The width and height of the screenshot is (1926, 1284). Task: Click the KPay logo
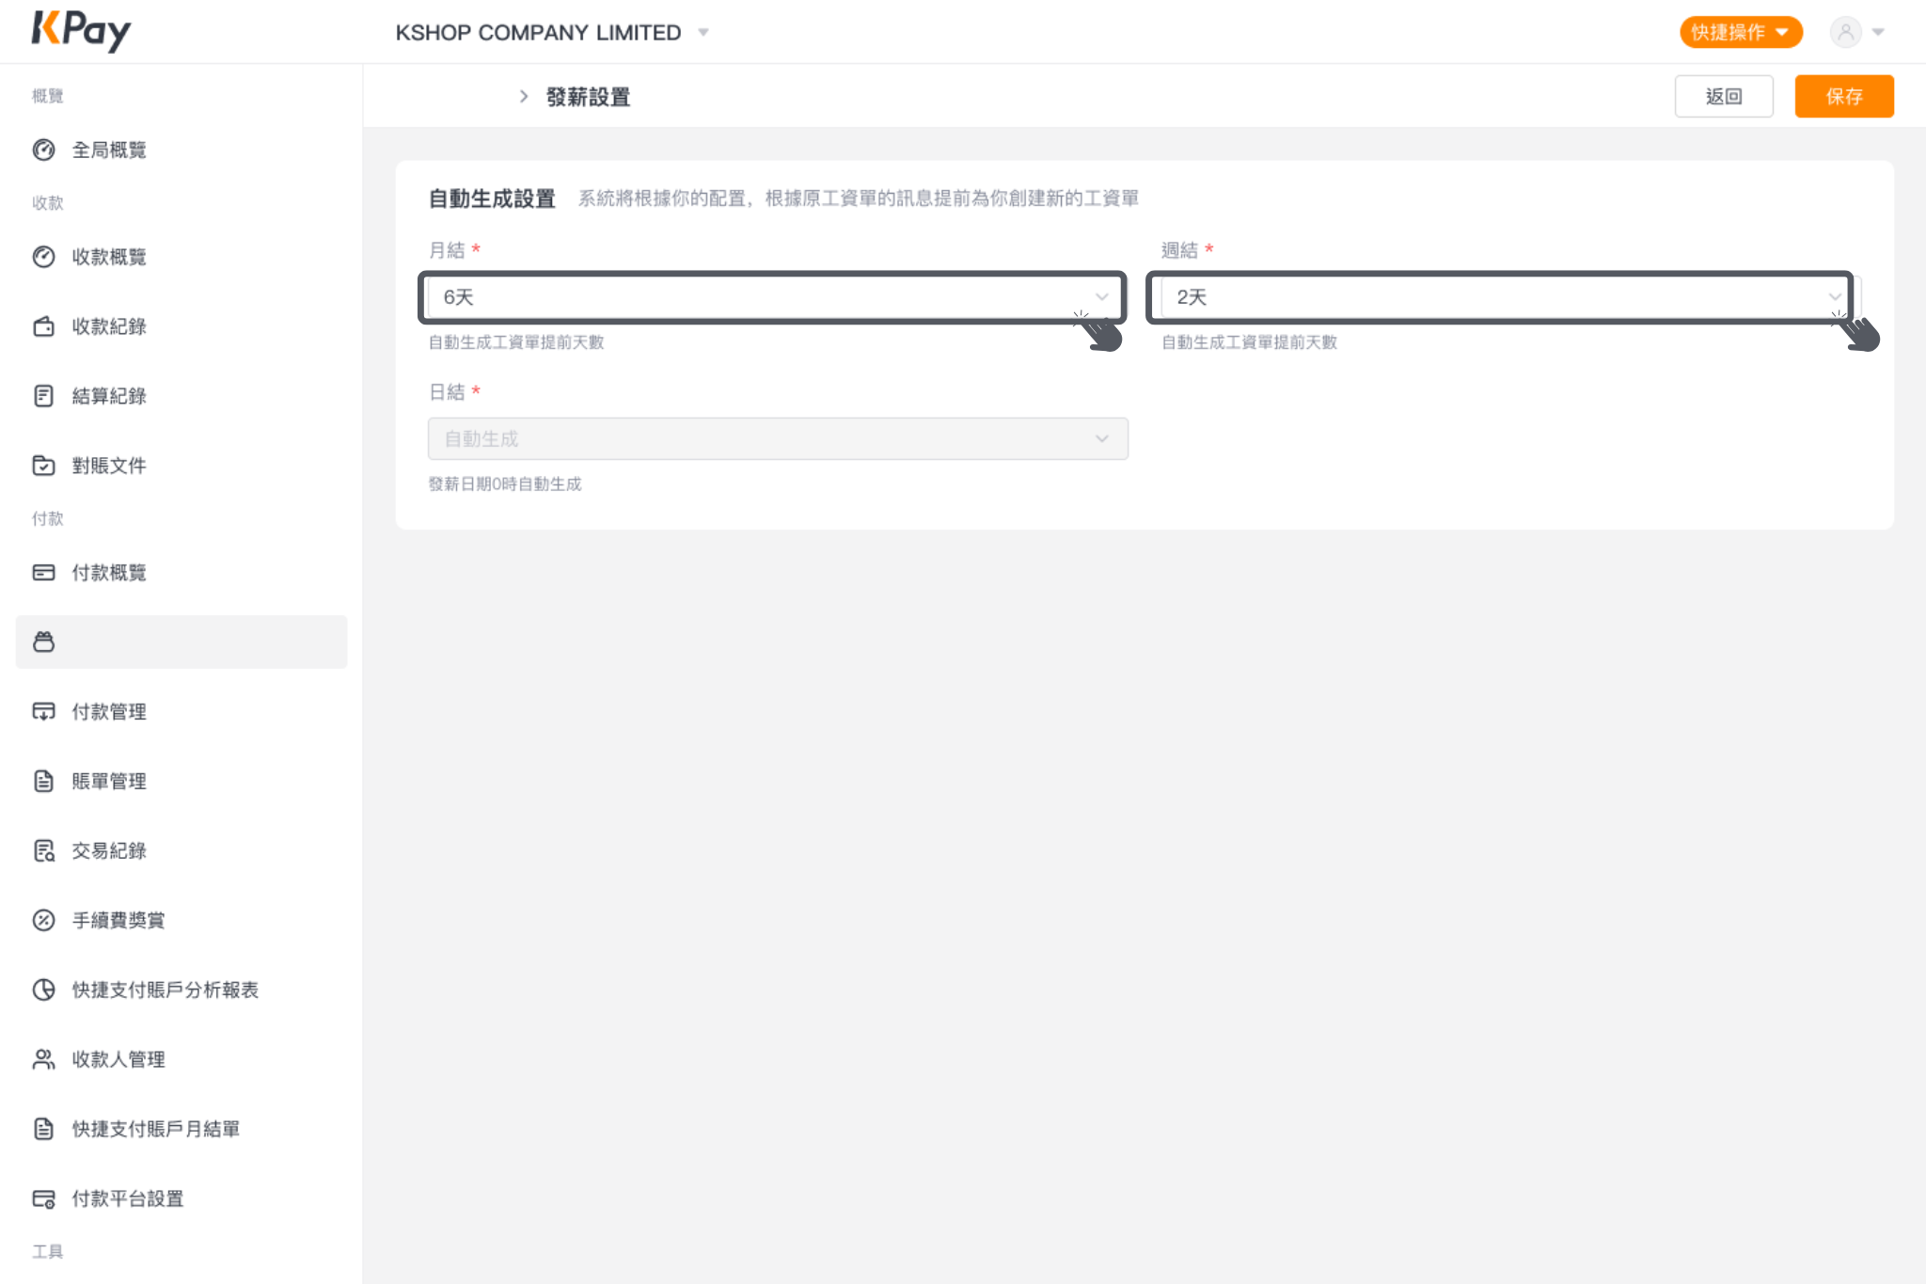81,31
